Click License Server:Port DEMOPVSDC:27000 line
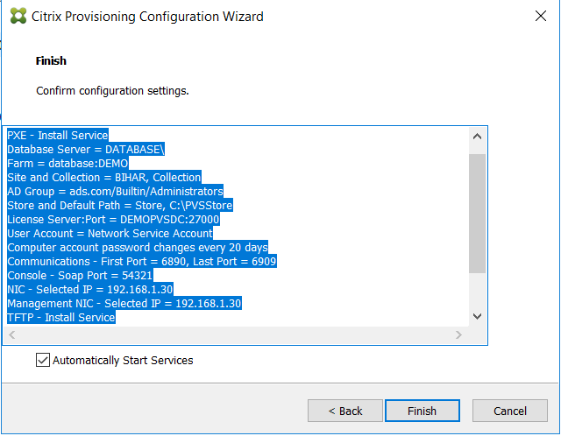The height and width of the screenshot is (436, 561). [113, 219]
